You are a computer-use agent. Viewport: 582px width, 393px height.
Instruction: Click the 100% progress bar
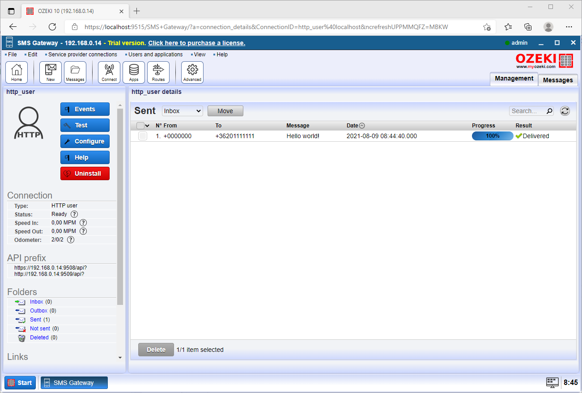click(x=493, y=136)
